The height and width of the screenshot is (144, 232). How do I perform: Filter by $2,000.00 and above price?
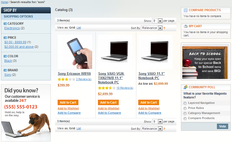19,47
